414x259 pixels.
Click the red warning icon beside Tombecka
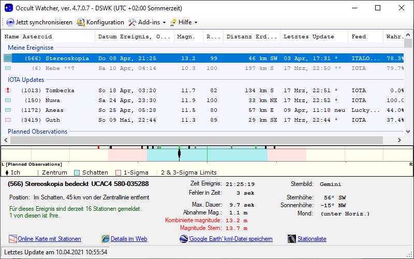coord(8,91)
